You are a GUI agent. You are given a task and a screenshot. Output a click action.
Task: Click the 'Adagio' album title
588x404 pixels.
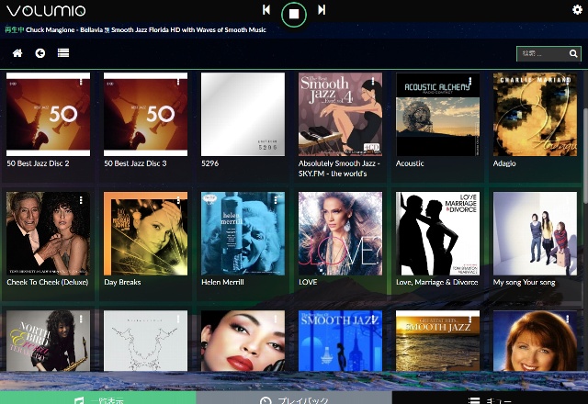[504, 163]
